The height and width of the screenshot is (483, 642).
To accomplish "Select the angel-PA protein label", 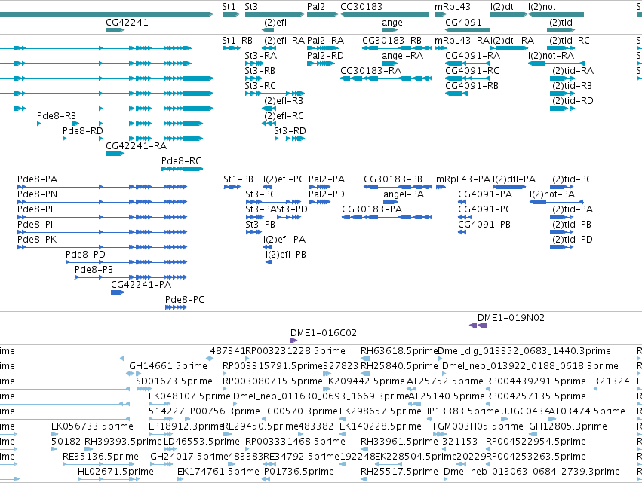I will [x=404, y=194].
